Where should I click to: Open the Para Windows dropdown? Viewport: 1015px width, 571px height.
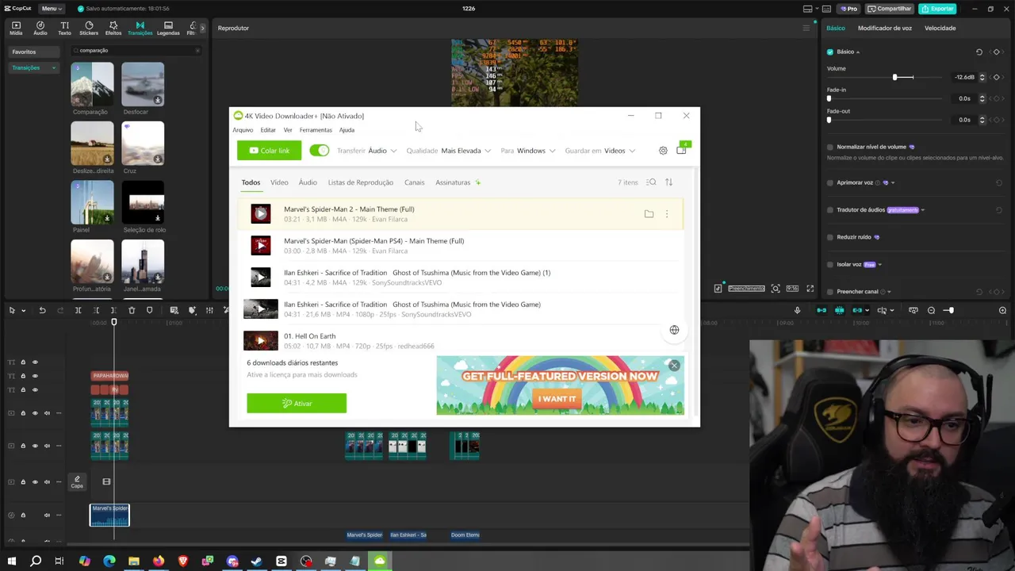click(527, 151)
